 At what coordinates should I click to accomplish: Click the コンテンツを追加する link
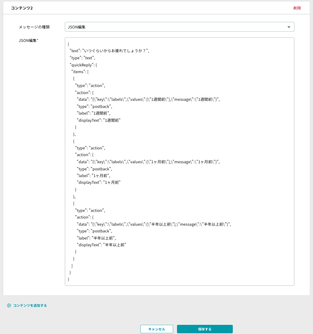pos(30,306)
